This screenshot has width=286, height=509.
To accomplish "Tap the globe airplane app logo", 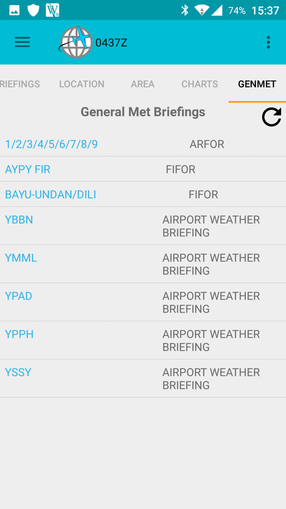I will tap(76, 42).
